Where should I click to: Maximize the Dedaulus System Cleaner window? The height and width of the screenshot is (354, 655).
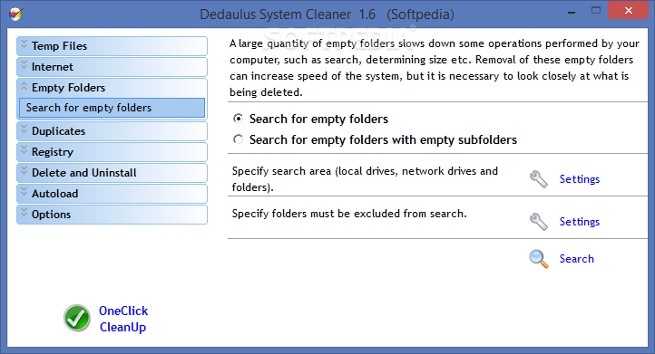(x=596, y=11)
